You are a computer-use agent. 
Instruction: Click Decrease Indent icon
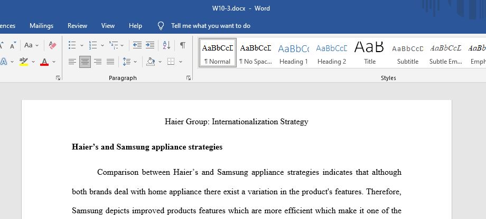coord(137,45)
